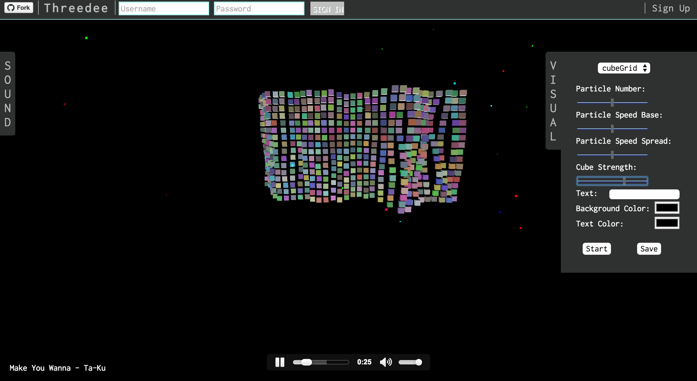Pause the audio playback
The height and width of the screenshot is (381, 697).
coord(280,362)
